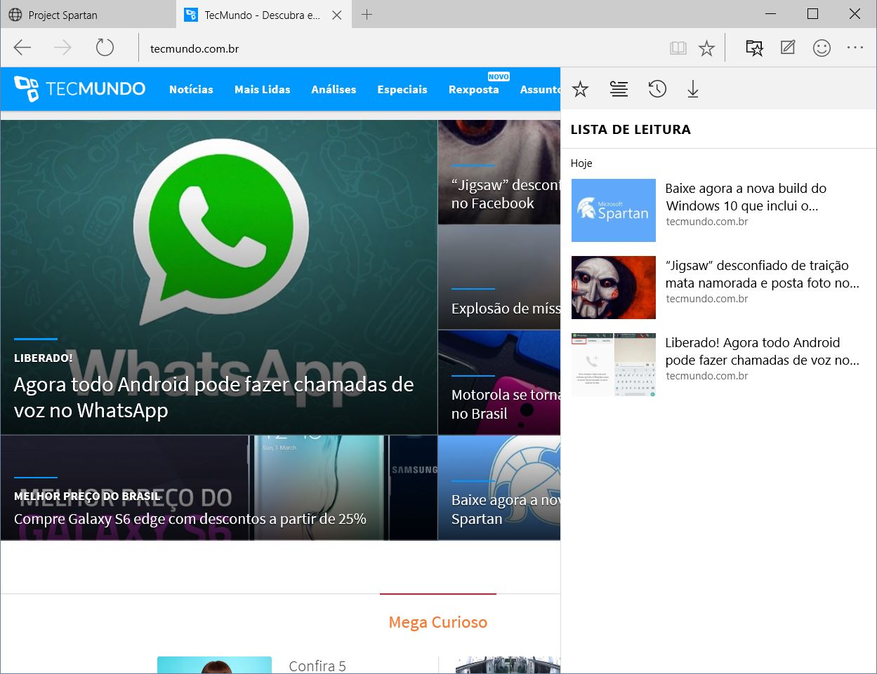This screenshot has width=877, height=674.
Task: Maximize the browser window
Action: click(x=813, y=14)
